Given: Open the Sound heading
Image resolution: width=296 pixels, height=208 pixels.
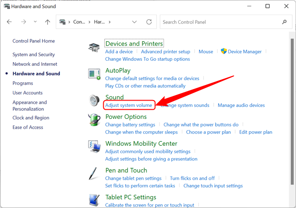Looking at the screenshot, I should pyautogui.click(x=115, y=97).
